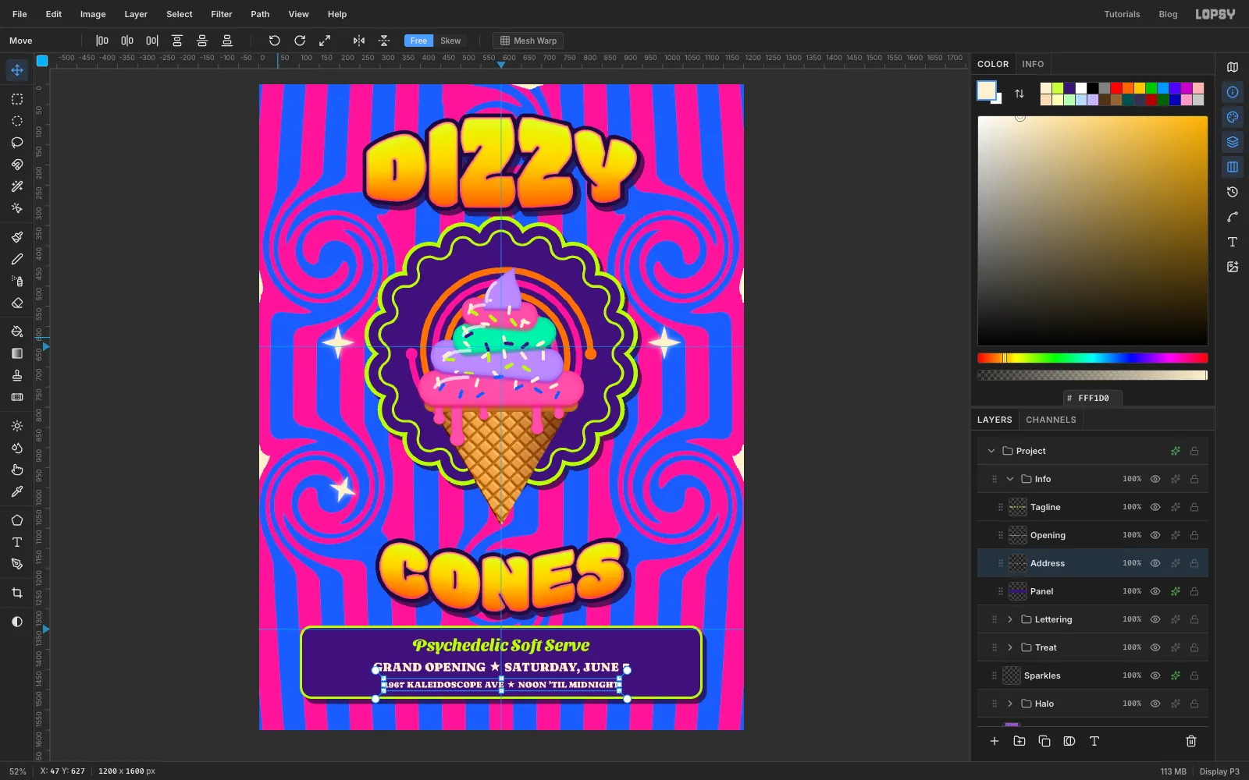The image size is (1249, 780).
Task: Lock the Panel layer
Action: tap(1194, 591)
